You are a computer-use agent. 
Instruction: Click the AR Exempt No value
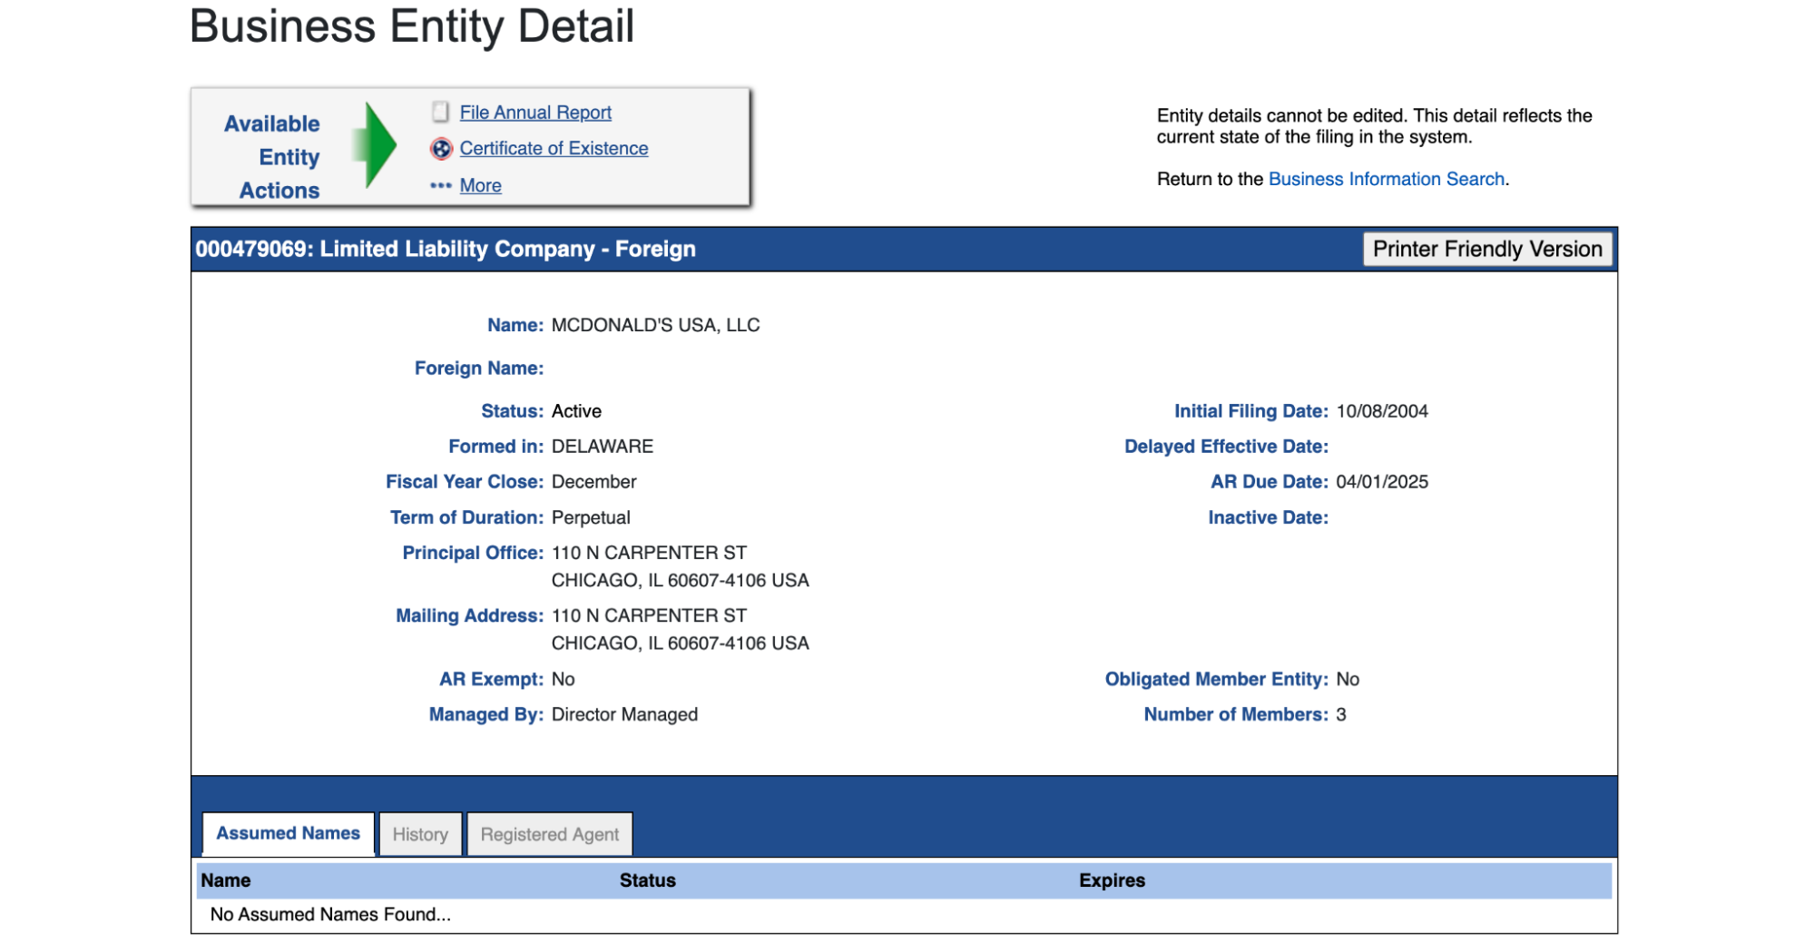[x=563, y=679]
